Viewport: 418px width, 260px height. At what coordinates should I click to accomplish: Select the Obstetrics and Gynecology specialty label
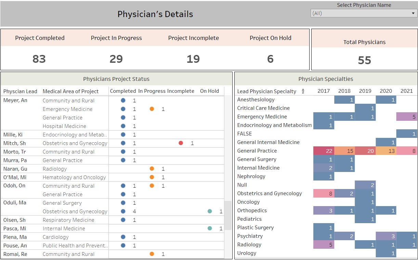(270, 193)
